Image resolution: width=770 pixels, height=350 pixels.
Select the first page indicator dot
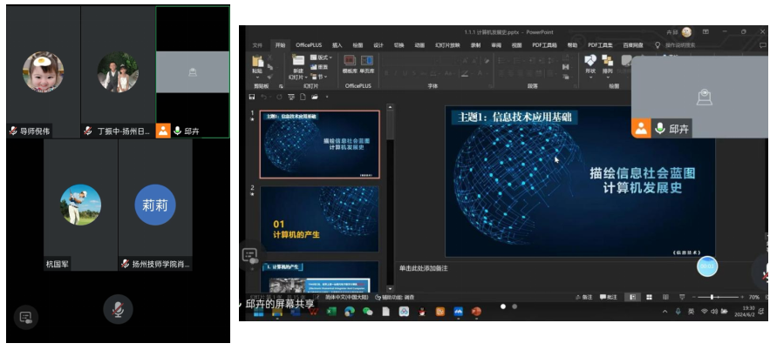tap(503, 306)
